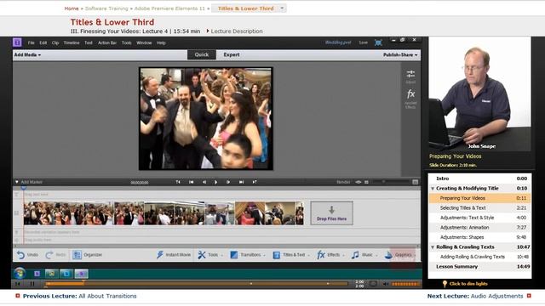Go to previous lecture All About Transitions
The height and width of the screenshot is (306, 545).
[x=107, y=296]
